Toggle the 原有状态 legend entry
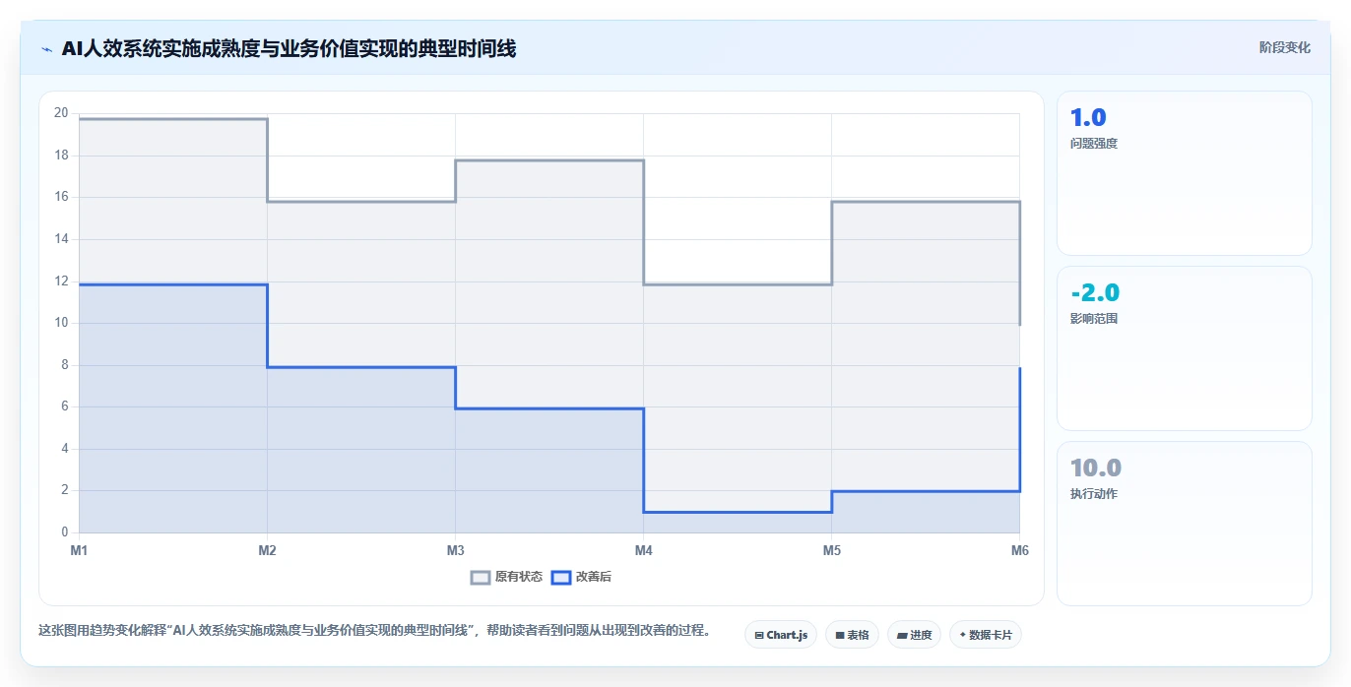The width and height of the screenshot is (1351, 687). [506, 577]
